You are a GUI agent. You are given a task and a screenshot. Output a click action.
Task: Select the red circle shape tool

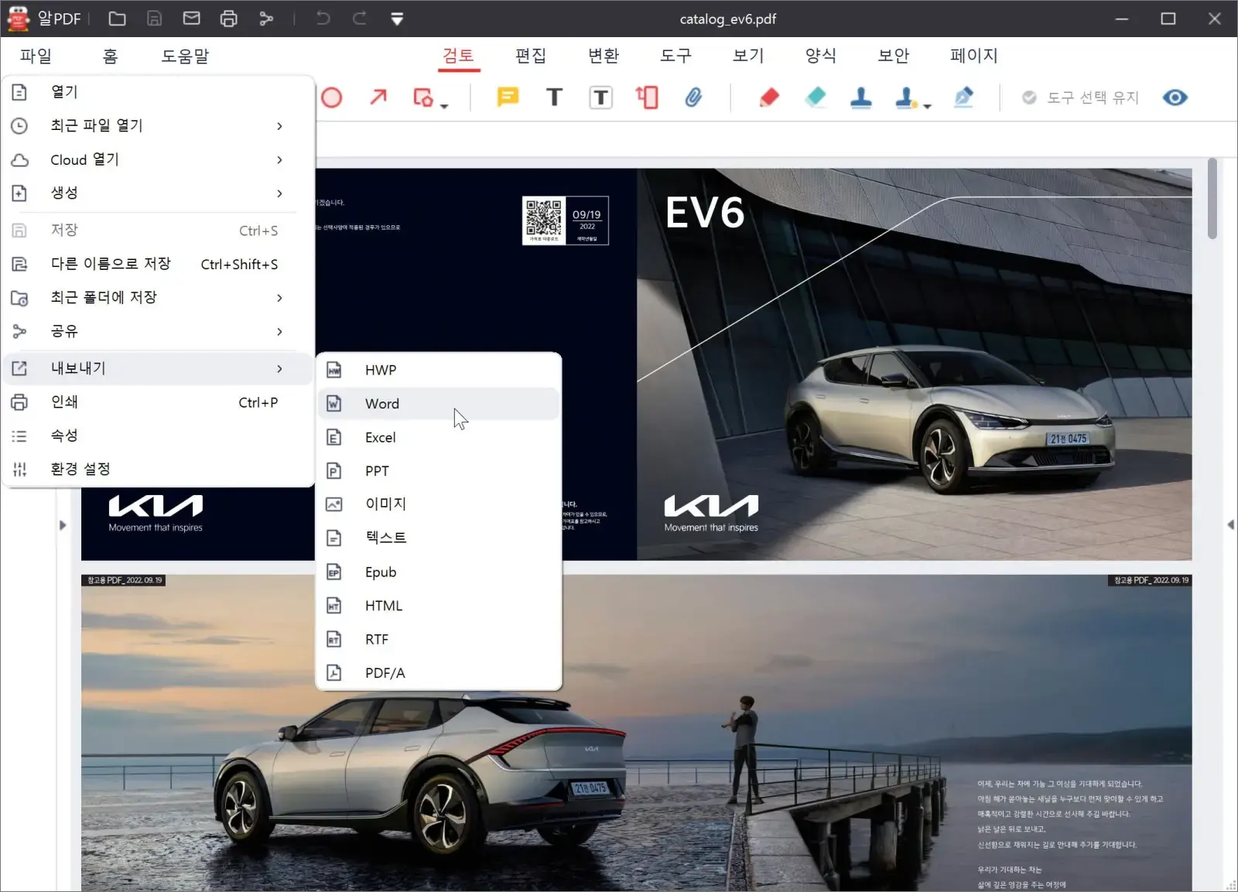(x=332, y=97)
